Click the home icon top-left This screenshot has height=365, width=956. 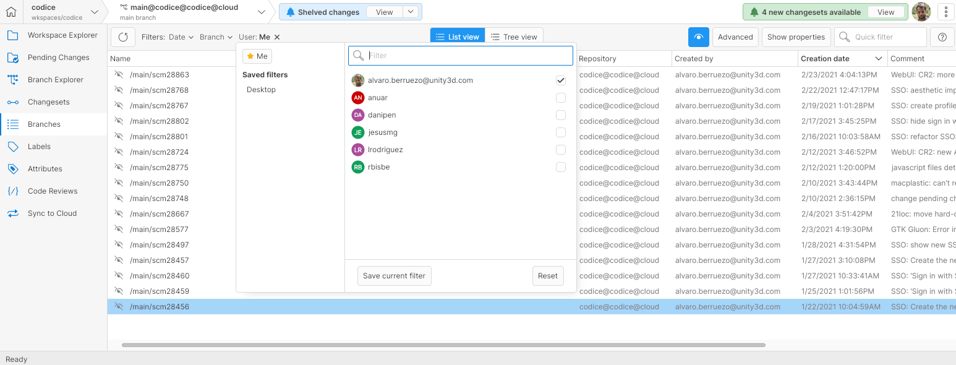coord(11,11)
